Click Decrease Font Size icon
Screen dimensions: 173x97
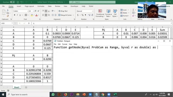click(x=38, y=11)
